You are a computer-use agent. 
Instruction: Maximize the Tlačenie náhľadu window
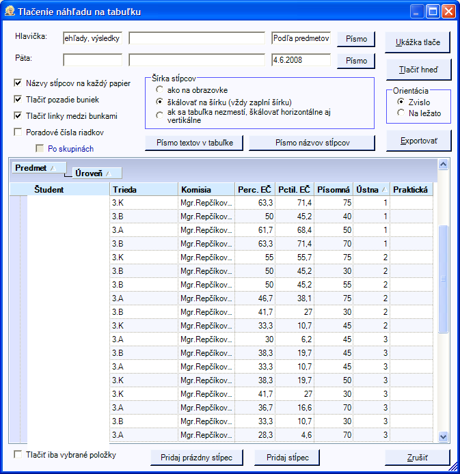[433, 12]
